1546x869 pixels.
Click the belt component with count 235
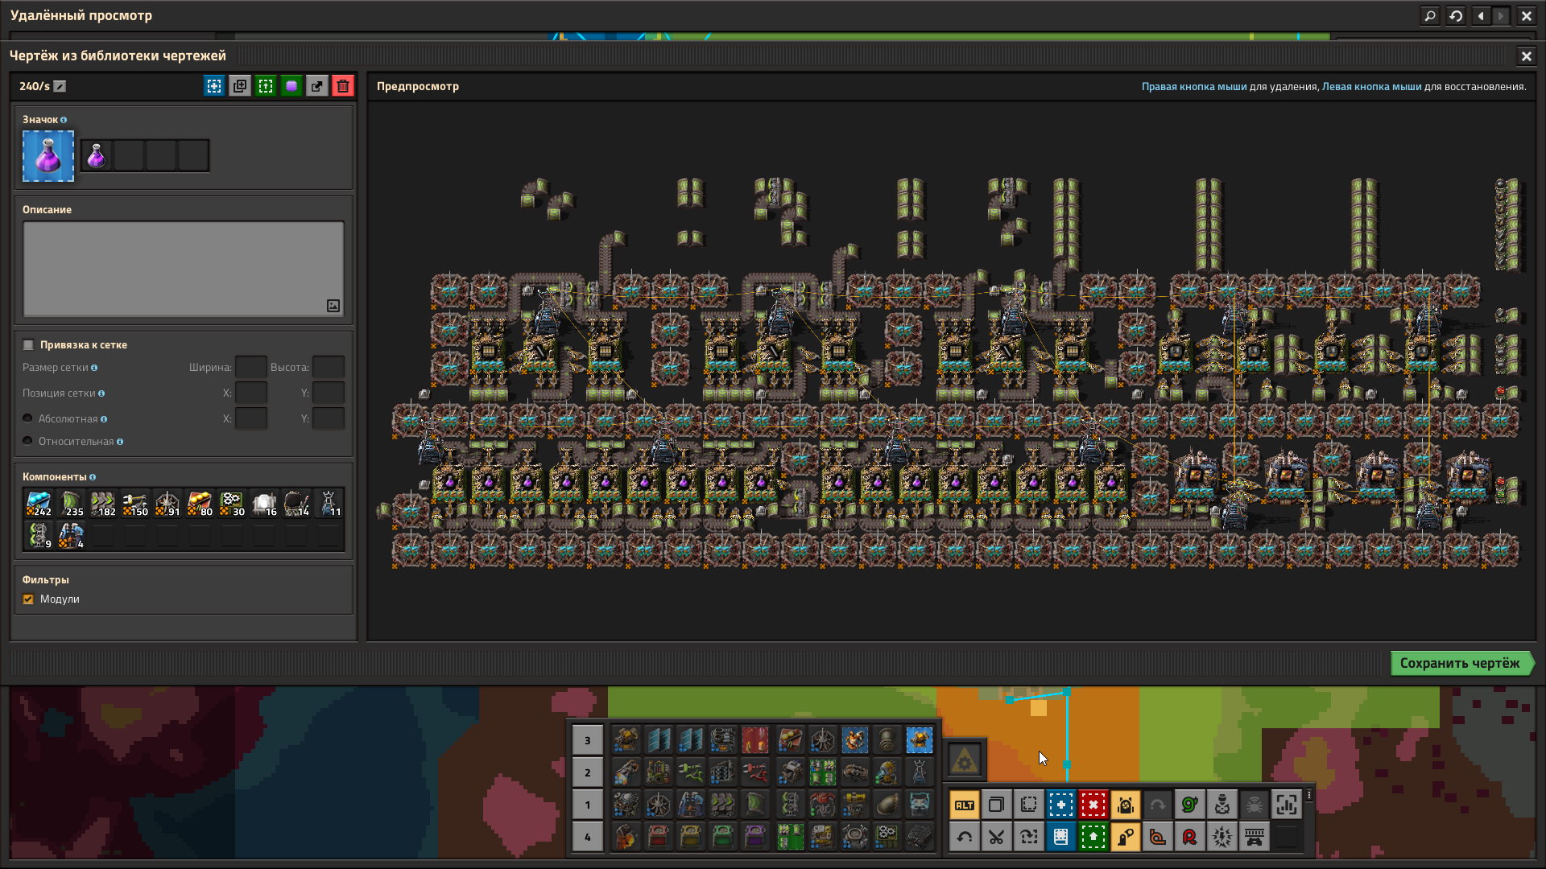[71, 504]
